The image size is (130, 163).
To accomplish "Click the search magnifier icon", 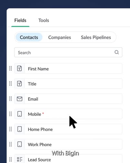I will pyautogui.click(x=116, y=52).
